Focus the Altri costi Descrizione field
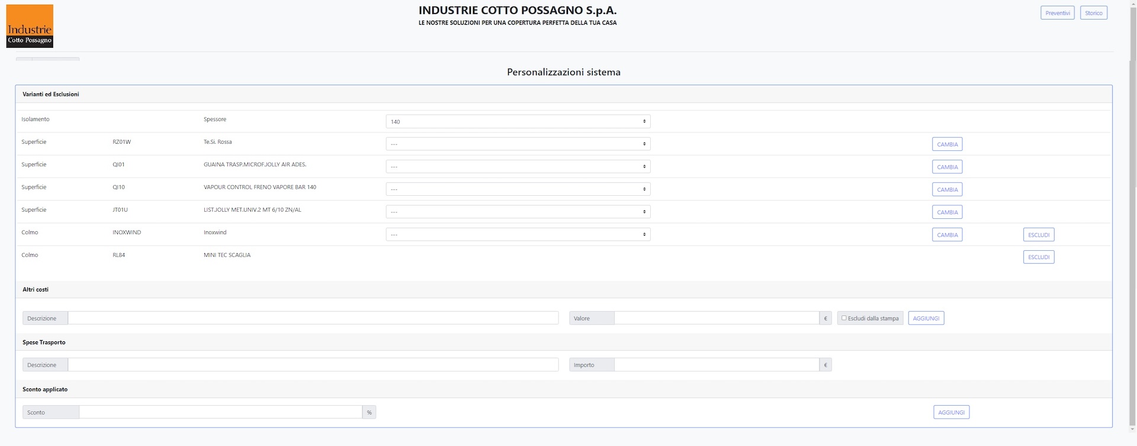Image resolution: width=1137 pixels, height=446 pixels. 313,318
